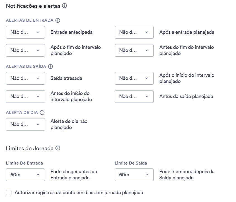Screen dimensions: 236x202
Task: Click the Entrada antecipada label
Action: coord(71,32)
